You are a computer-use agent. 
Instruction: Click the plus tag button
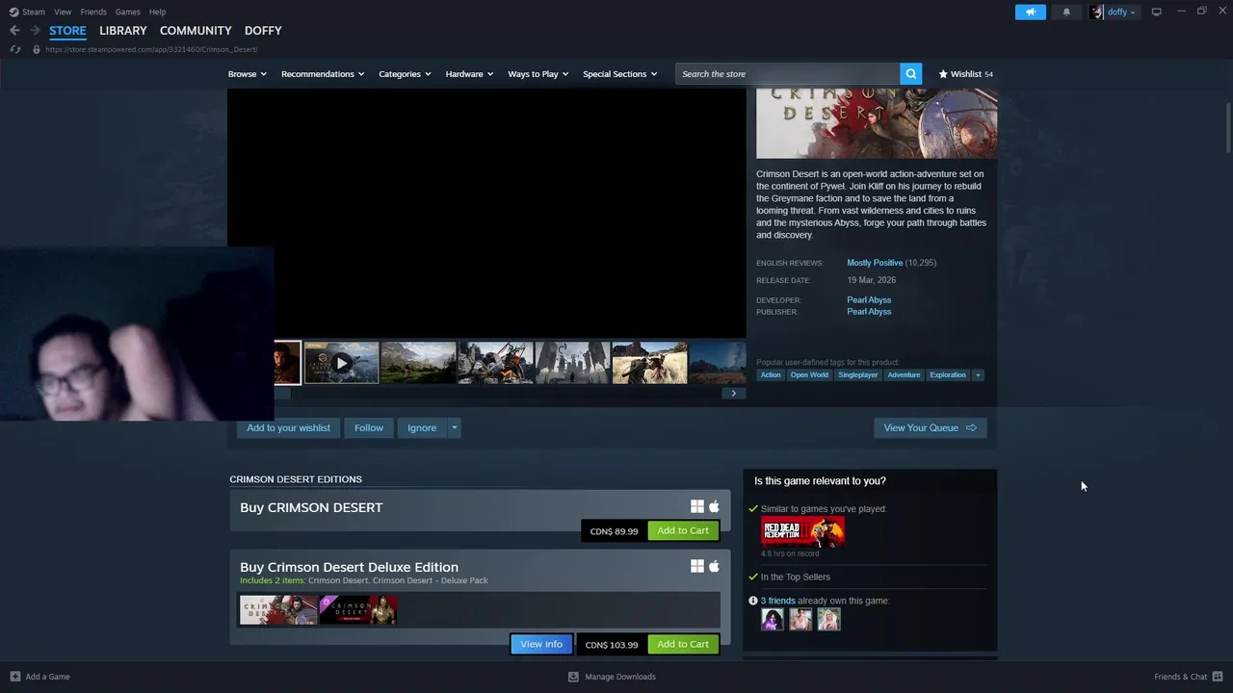point(977,374)
